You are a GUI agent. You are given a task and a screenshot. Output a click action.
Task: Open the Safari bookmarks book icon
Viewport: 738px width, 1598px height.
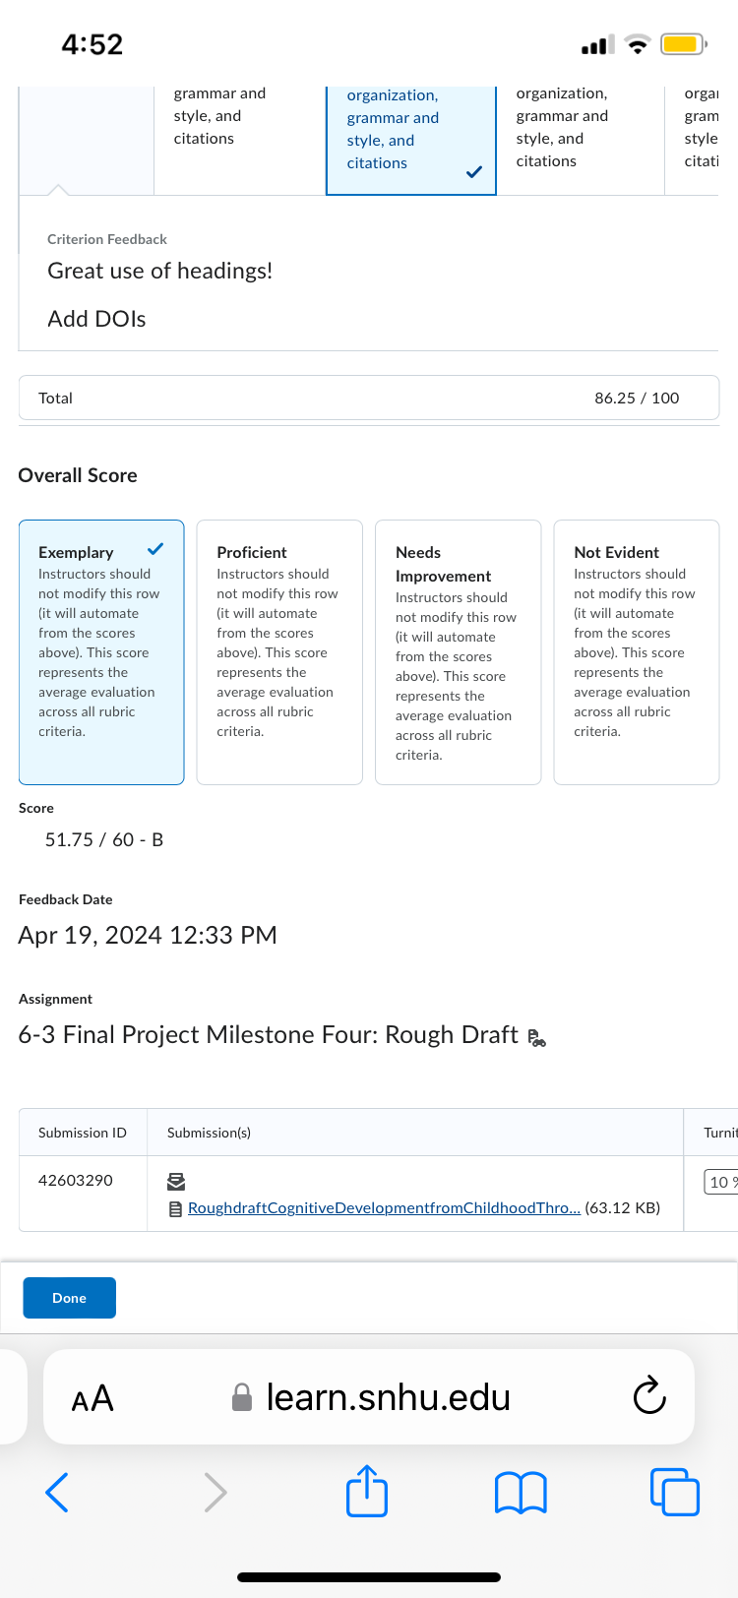pos(521,1493)
